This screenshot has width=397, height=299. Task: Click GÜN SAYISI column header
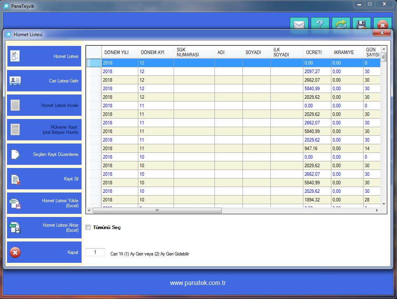click(372, 52)
